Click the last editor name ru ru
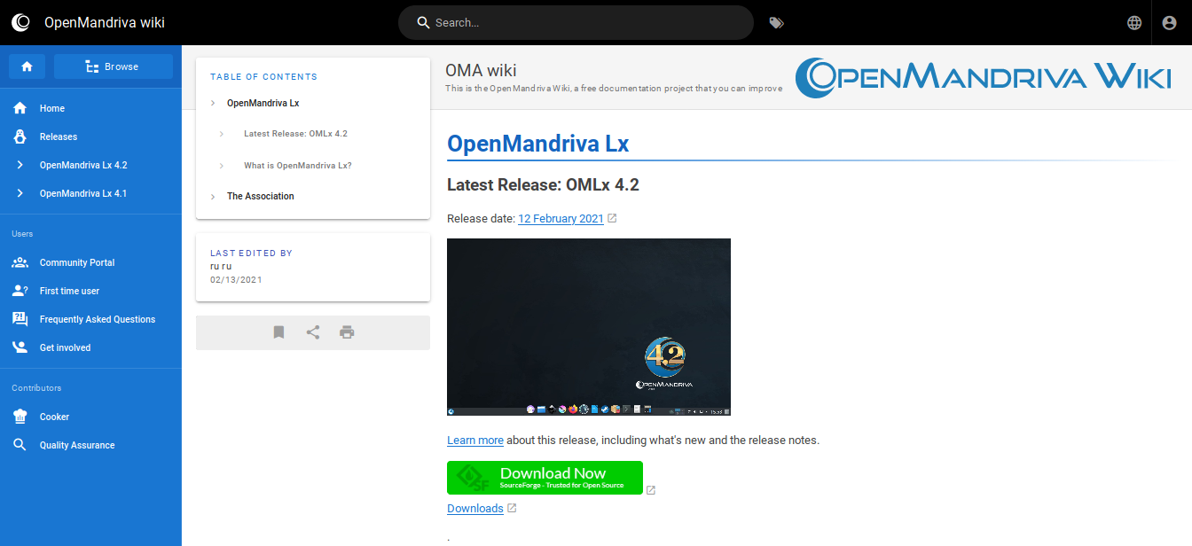1192x546 pixels. point(221,266)
